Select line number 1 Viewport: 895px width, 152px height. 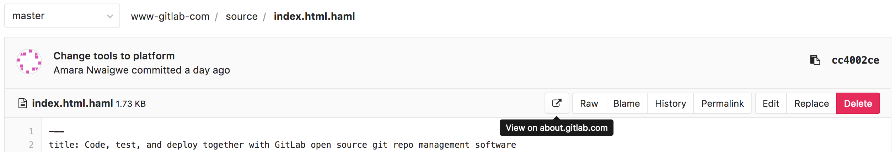tap(31, 131)
